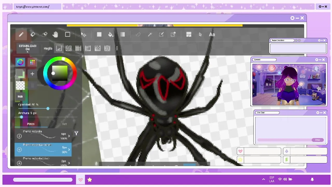Select the dotted eraser tool

pos(45,34)
